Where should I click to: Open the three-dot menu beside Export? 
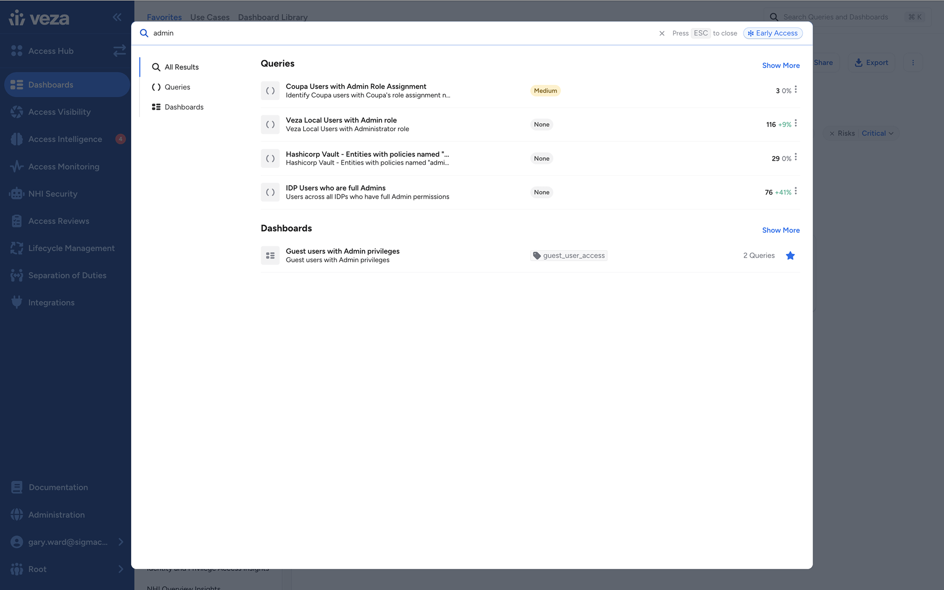913,62
